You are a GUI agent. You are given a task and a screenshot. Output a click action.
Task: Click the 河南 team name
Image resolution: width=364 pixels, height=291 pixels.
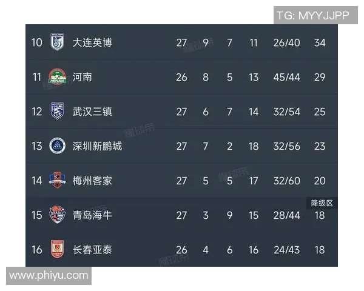coord(82,77)
